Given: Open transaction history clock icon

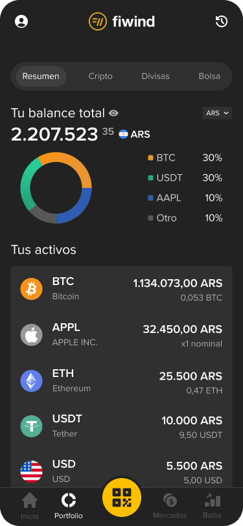Looking at the screenshot, I should click(222, 22).
